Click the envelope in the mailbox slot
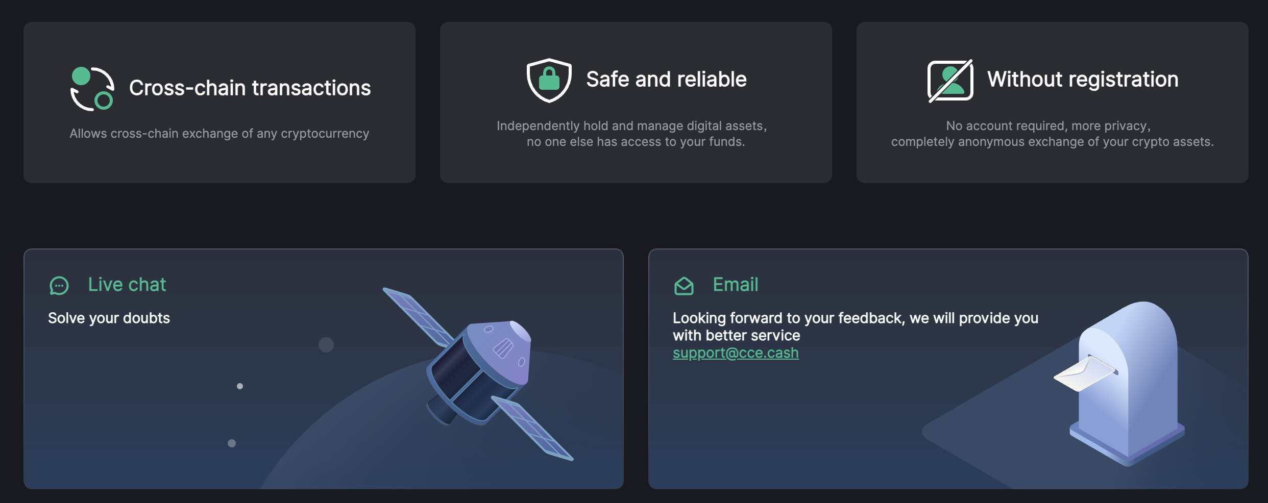 [1083, 374]
